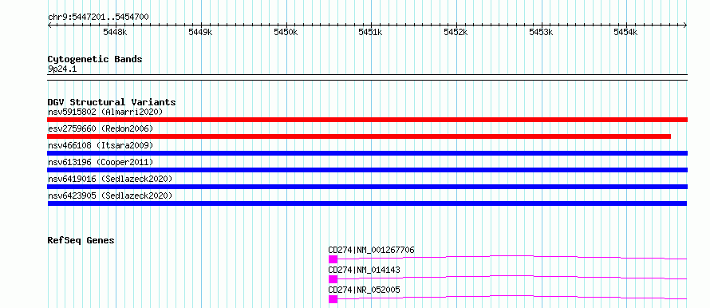Screen dimensions: 710x308
Task: Click the right arrowhead of the ruler
Action: pyautogui.click(x=685, y=25)
